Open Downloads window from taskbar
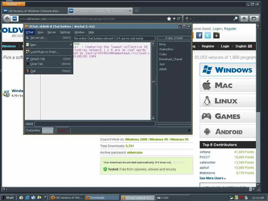 tap(102, 198)
